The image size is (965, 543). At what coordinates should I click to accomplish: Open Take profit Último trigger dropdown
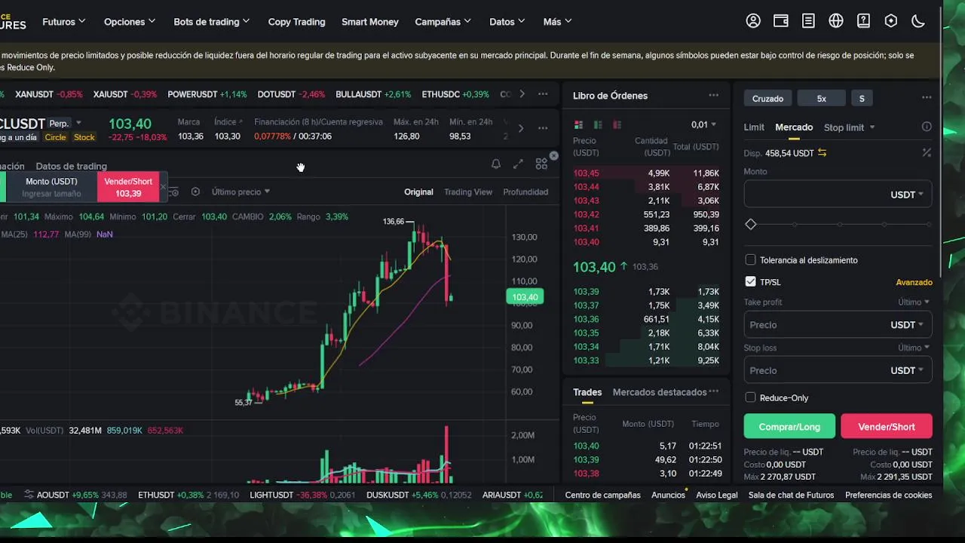(913, 302)
